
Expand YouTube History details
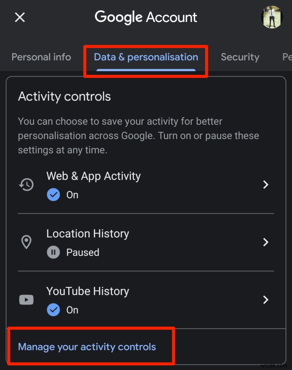[x=266, y=300]
